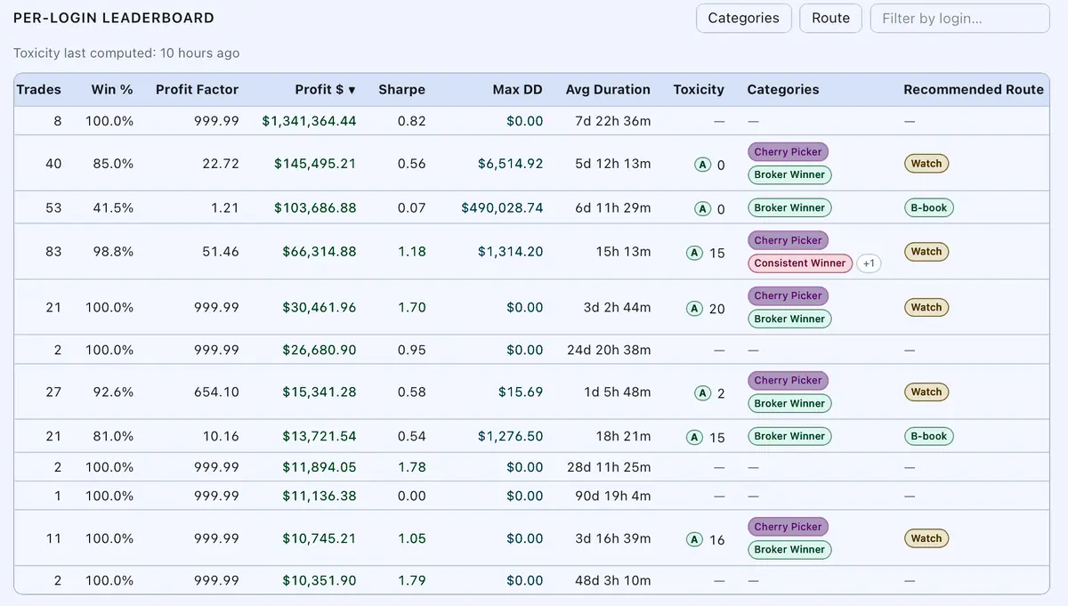Screen dimensions: 1068x606
Task: Click Watch route badge in $145,495.21 row
Action: 926,164
